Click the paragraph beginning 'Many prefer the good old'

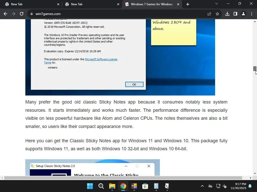click(126, 114)
